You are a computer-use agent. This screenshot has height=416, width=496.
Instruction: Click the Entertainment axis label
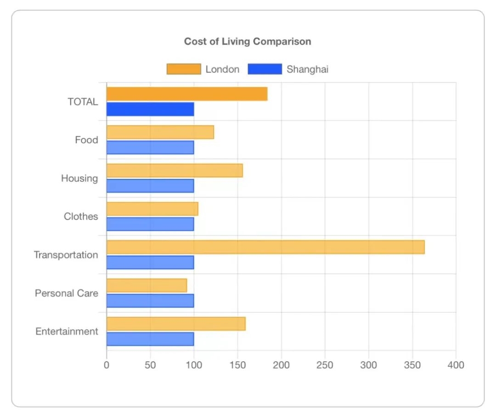pyautogui.click(x=66, y=331)
